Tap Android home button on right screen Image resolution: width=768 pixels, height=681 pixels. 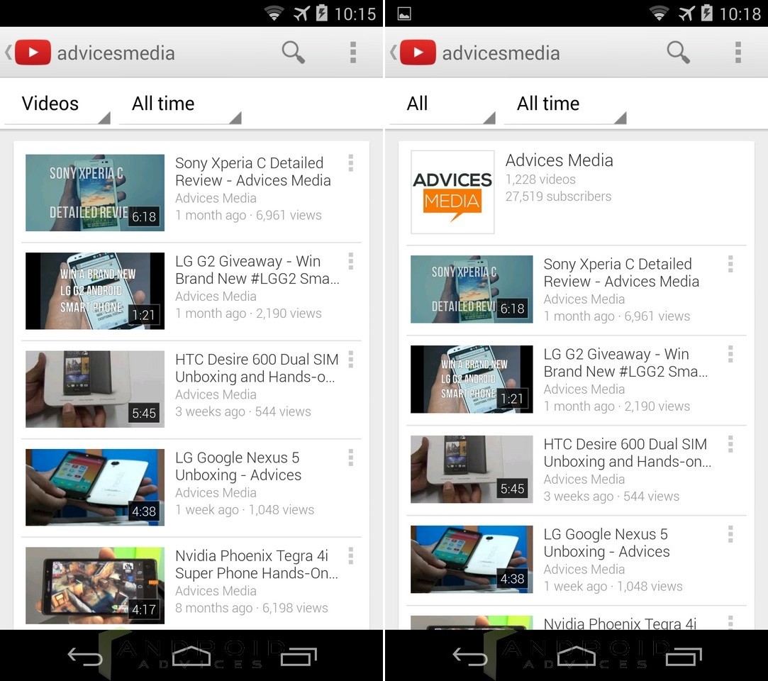pyautogui.click(x=577, y=656)
